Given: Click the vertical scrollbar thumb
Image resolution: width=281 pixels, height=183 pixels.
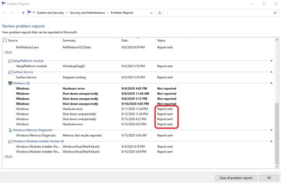Looking at the screenshot, I should [x=277, y=134].
